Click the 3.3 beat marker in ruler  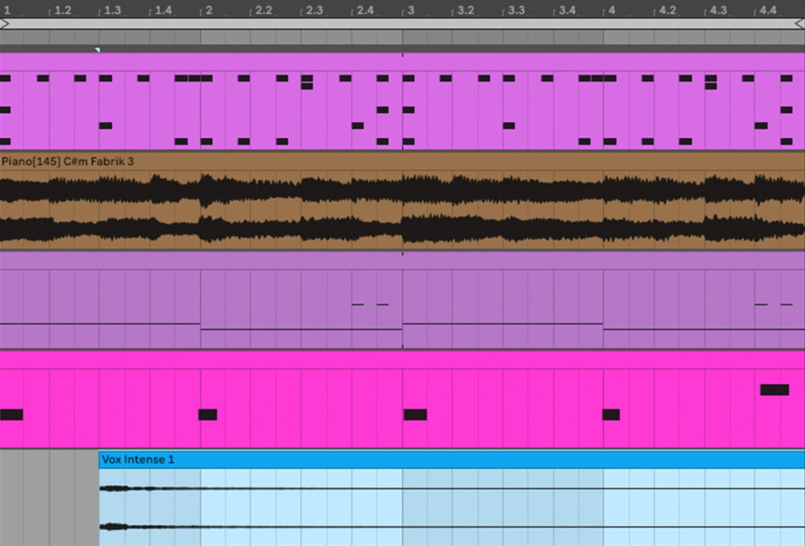point(517,10)
